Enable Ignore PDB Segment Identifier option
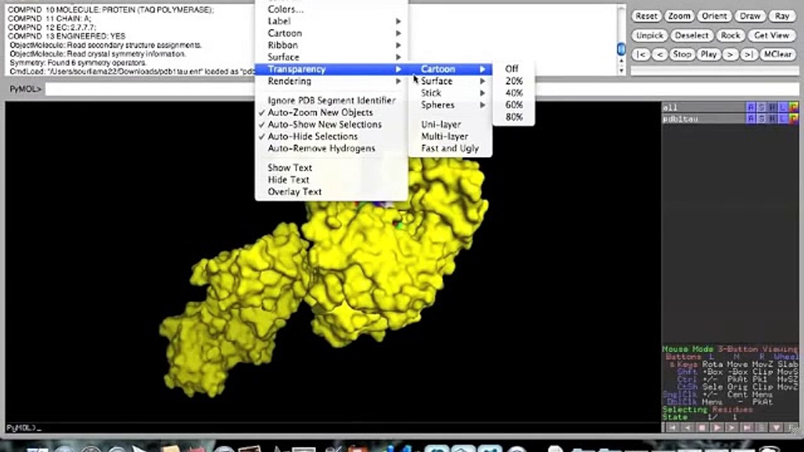Screen dimensions: 804x452 coord(331,100)
